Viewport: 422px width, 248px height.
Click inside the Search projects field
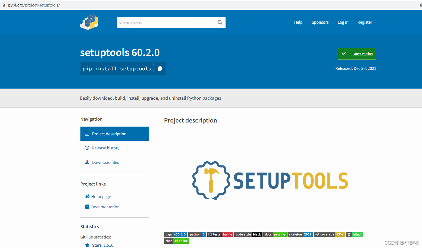(x=163, y=23)
